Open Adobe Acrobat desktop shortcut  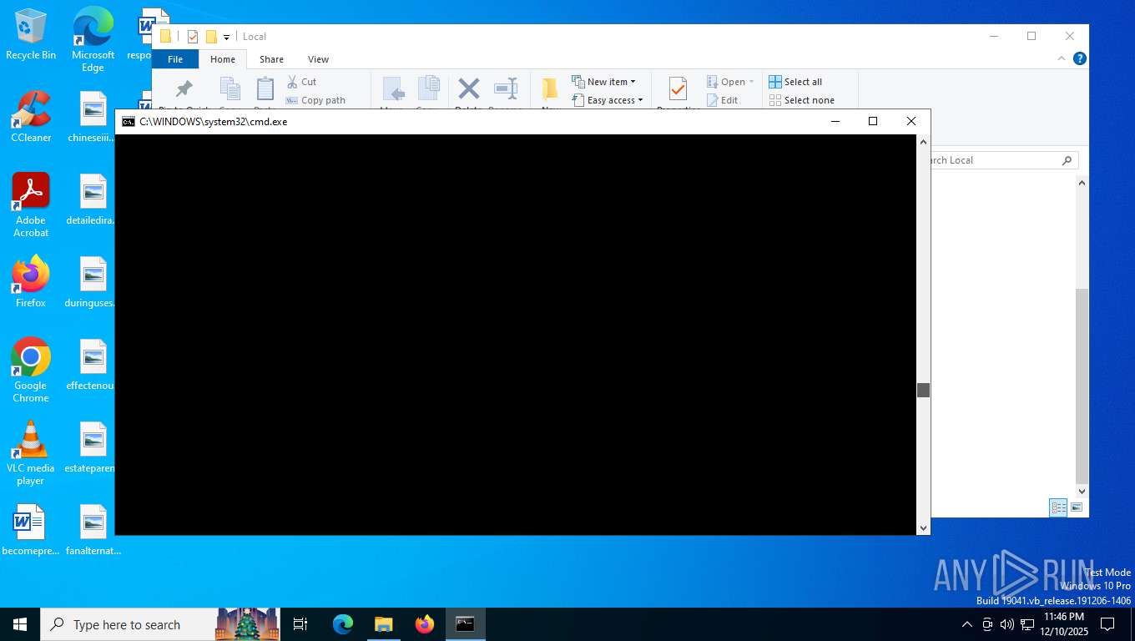(31, 204)
